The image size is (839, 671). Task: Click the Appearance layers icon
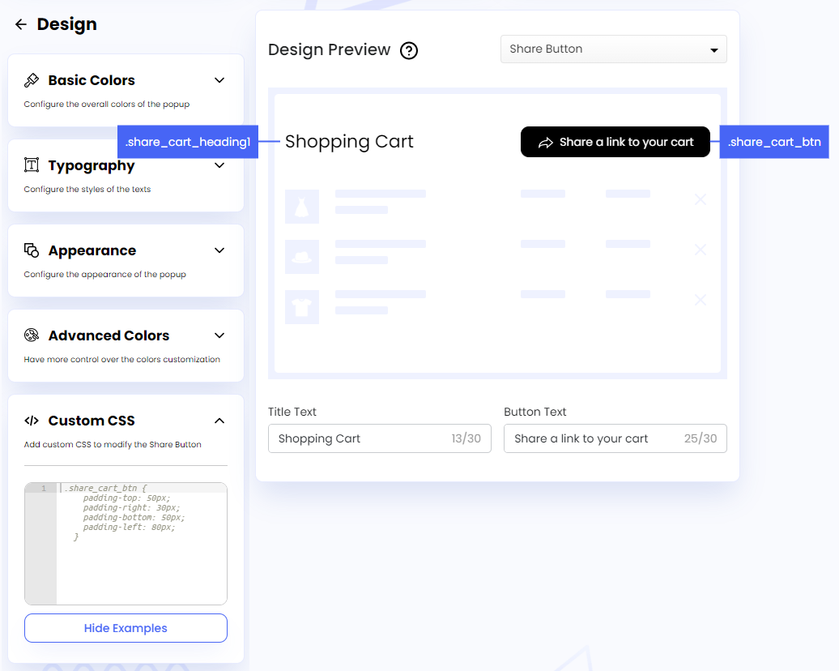point(33,250)
